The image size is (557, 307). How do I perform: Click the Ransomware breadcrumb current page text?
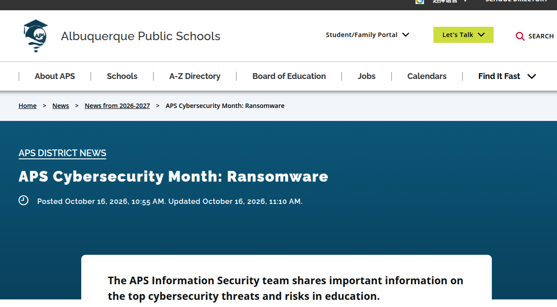click(225, 106)
